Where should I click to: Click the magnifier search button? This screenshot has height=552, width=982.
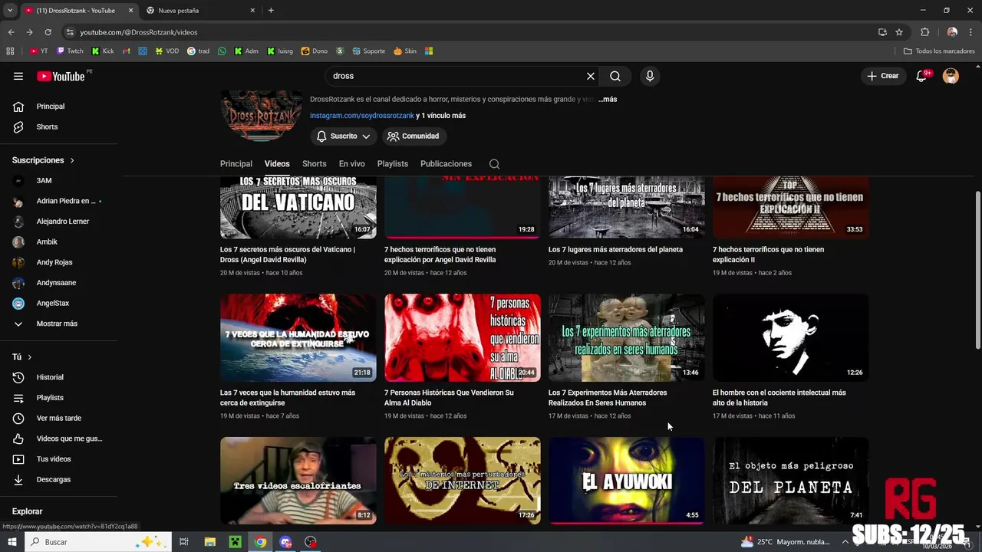[615, 76]
